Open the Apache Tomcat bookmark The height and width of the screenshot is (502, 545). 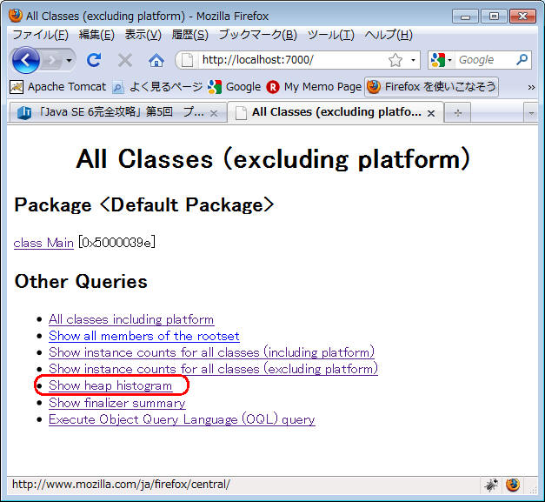pyautogui.click(x=58, y=87)
